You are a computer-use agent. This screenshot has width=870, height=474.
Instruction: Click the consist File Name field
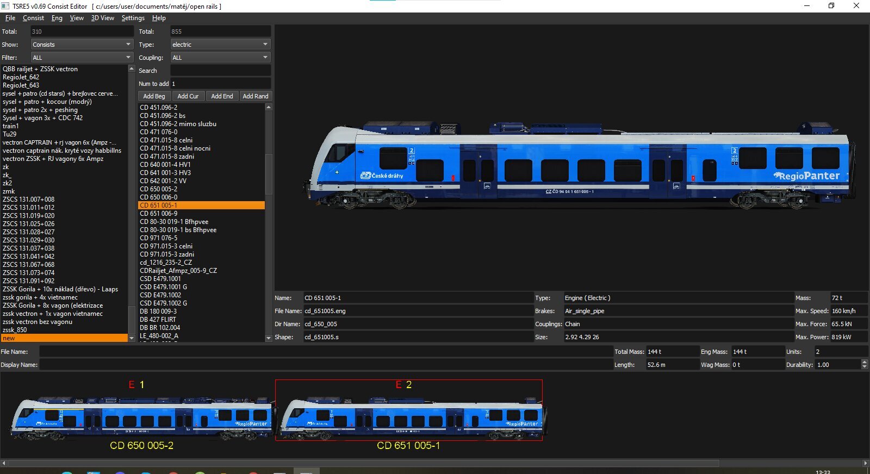coord(326,352)
